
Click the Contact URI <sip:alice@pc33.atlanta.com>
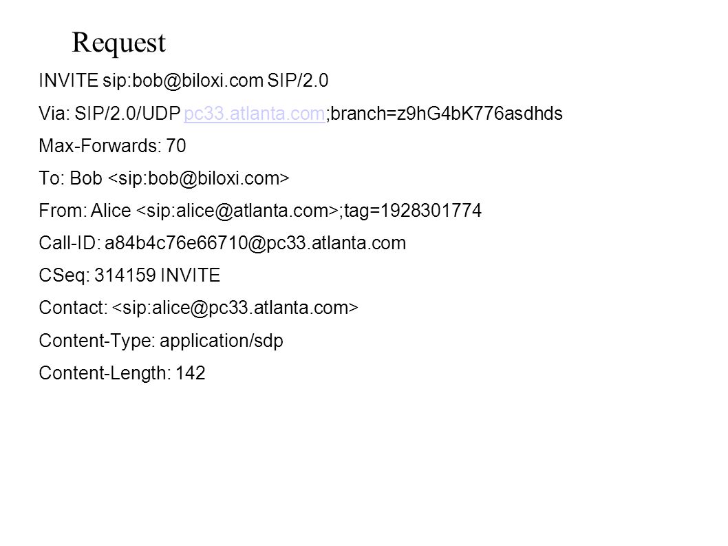(x=235, y=308)
